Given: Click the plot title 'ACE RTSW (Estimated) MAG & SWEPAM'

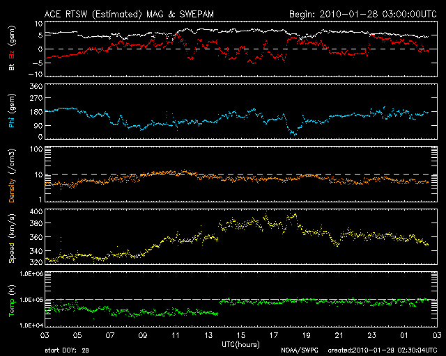Looking at the screenshot, I should pyautogui.click(x=129, y=14).
